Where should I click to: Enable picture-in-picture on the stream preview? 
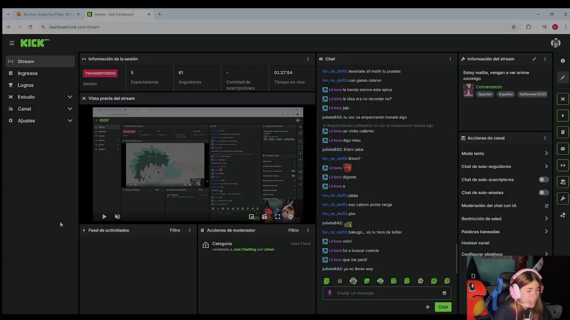[x=251, y=216]
